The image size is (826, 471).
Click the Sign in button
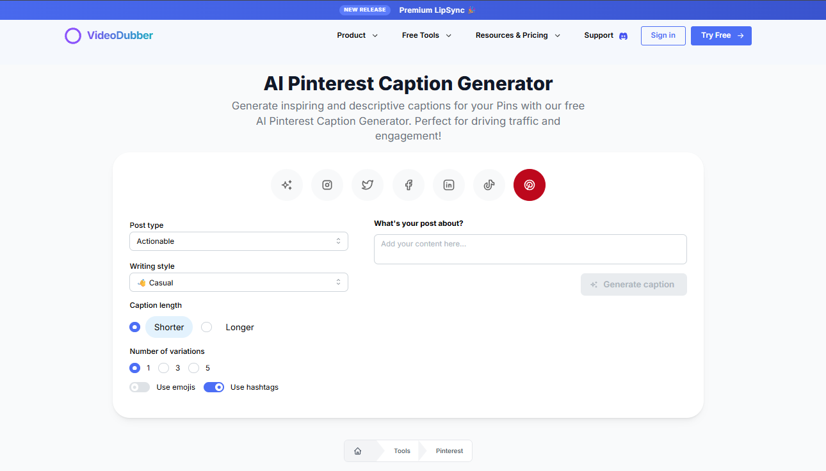(663, 36)
